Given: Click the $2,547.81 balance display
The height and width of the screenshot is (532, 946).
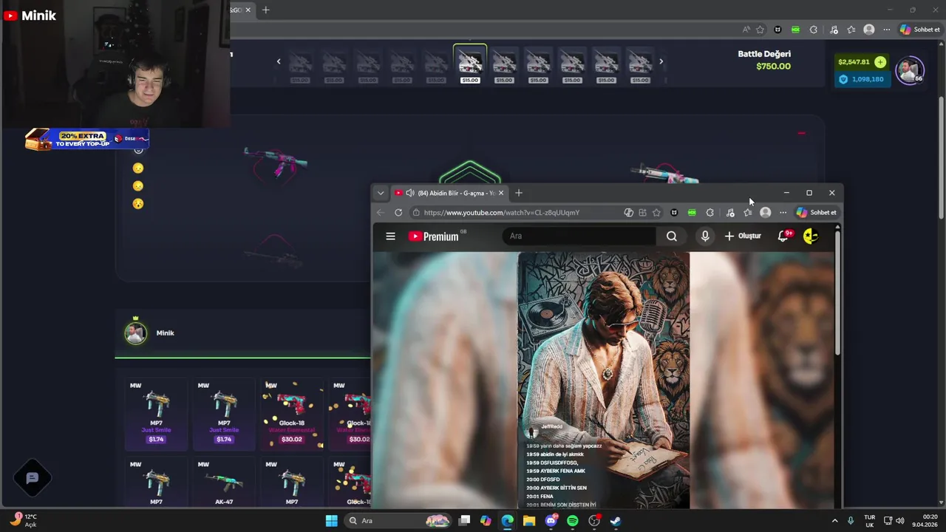Looking at the screenshot, I should [x=854, y=62].
